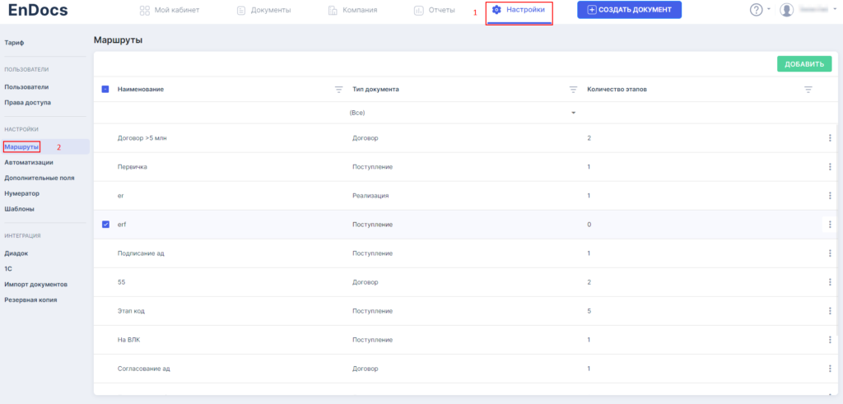Click the green ДОБАВИТЬ button
The image size is (843, 404).
804,64
